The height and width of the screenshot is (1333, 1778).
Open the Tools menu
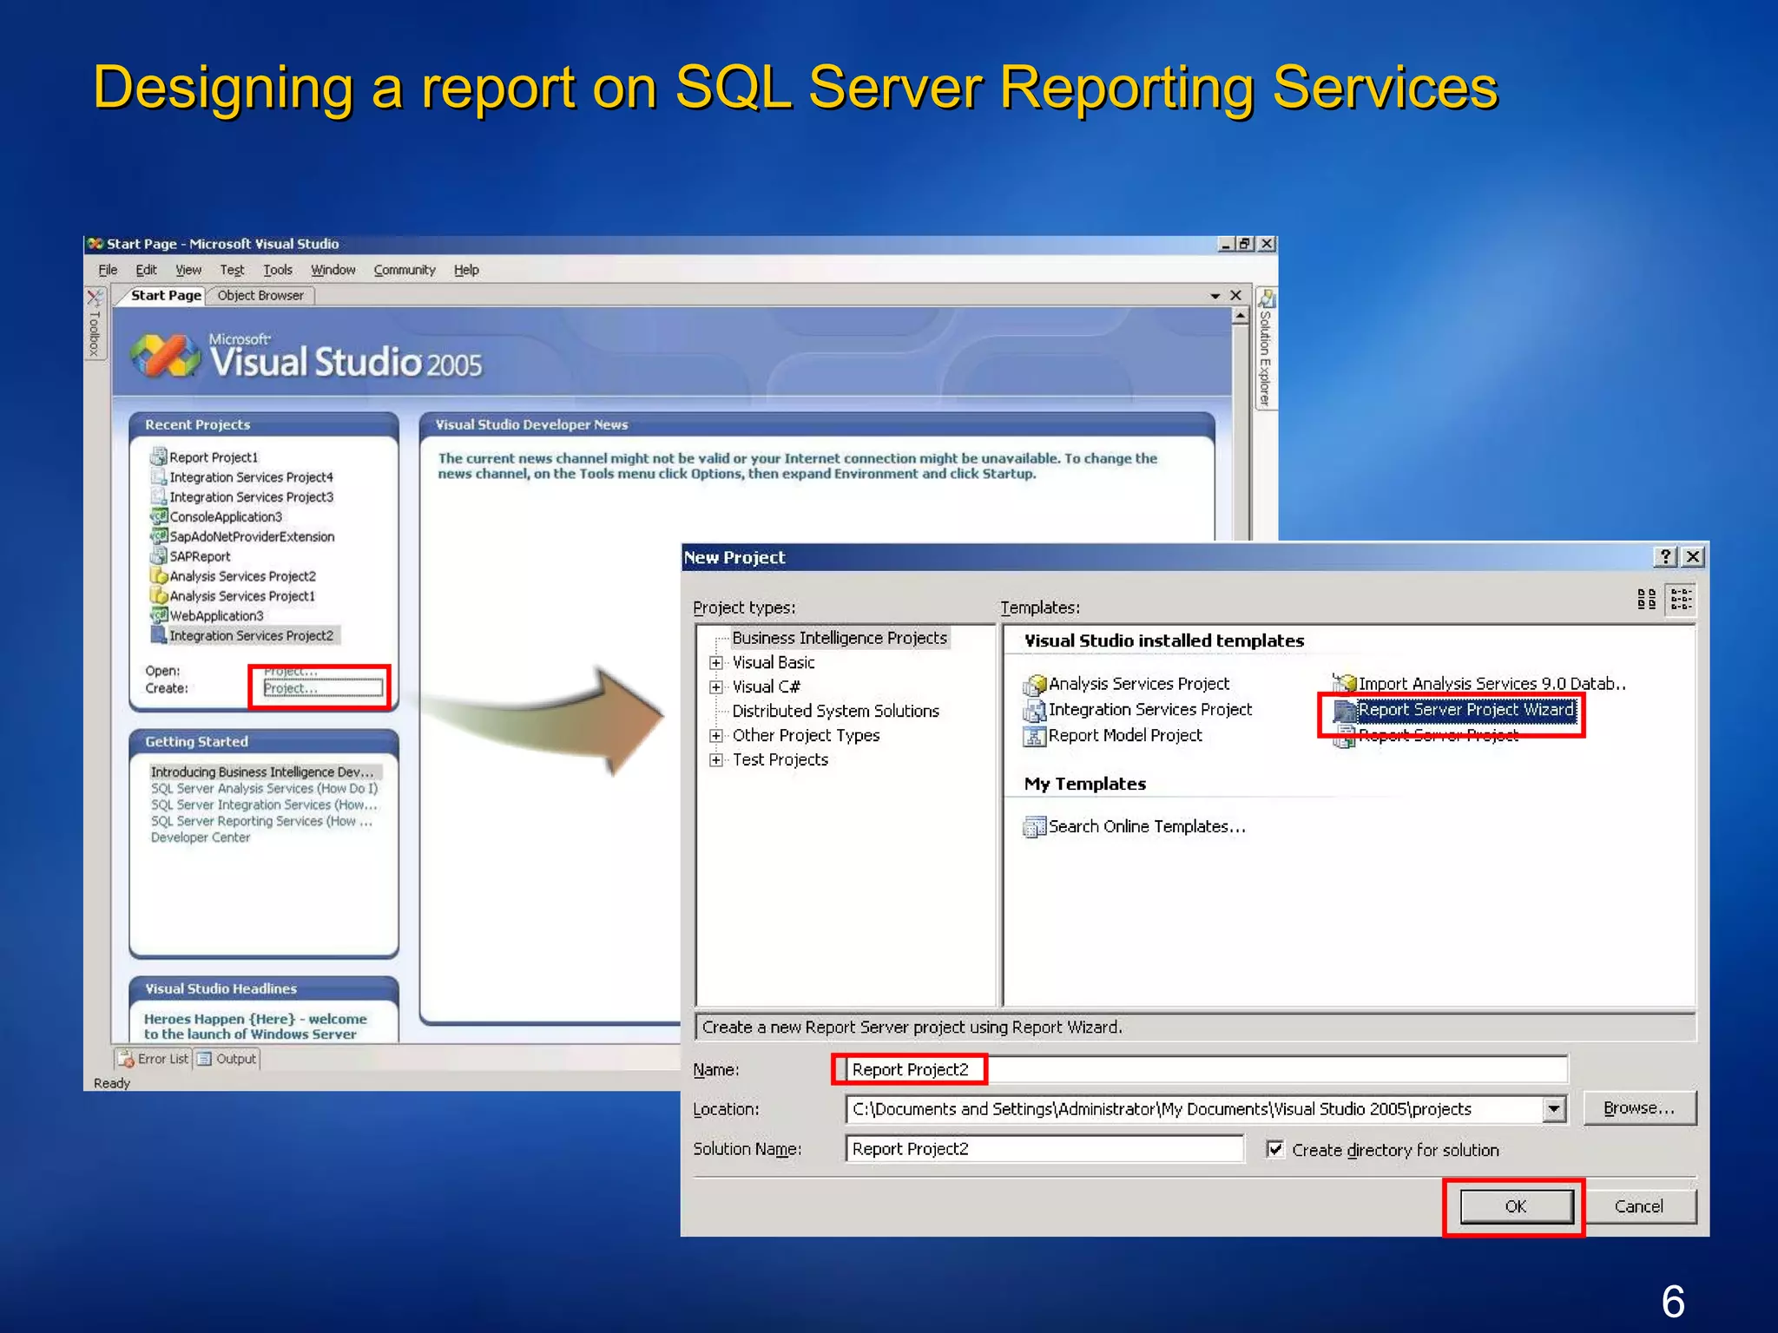(277, 270)
